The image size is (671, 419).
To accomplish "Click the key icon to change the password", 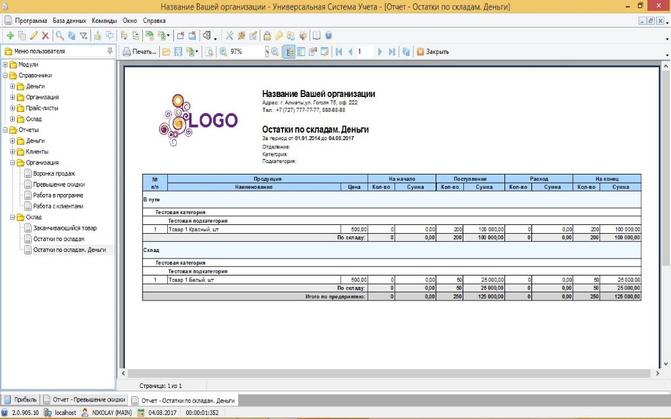I will pos(279,36).
